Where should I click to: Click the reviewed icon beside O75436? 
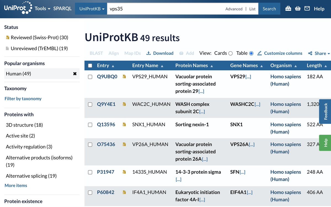[124, 144]
